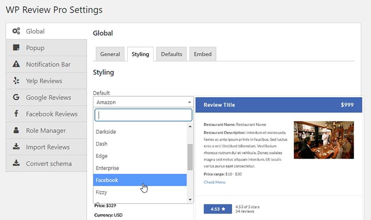This screenshot has width=371, height=220.
Task: Click the 'Restaurant Name:' label text
Action: pyautogui.click(x=219, y=124)
